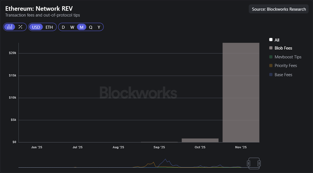Click the Blob Fees legend color square
The image size is (313, 173).
(271, 48)
